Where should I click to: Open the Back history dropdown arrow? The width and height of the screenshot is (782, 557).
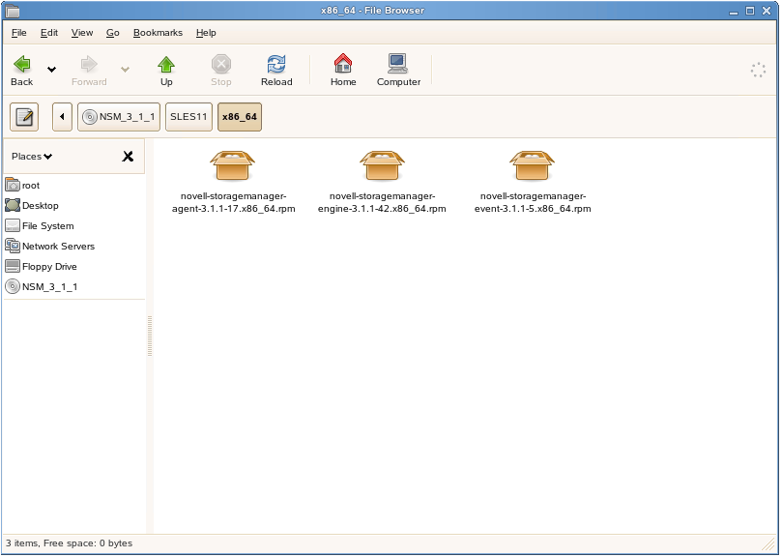click(x=51, y=70)
